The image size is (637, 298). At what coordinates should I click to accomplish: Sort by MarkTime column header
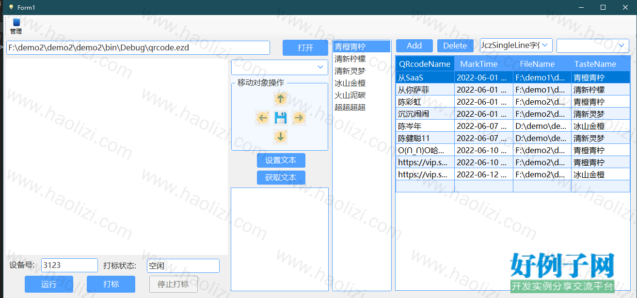pyautogui.click(x=484, y=64)
